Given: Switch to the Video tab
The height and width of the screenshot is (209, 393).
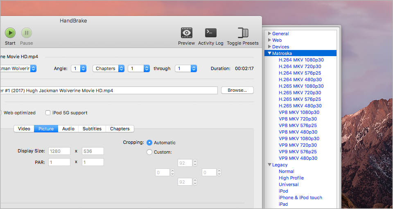Looking at the screenshot, I should 24,129.
